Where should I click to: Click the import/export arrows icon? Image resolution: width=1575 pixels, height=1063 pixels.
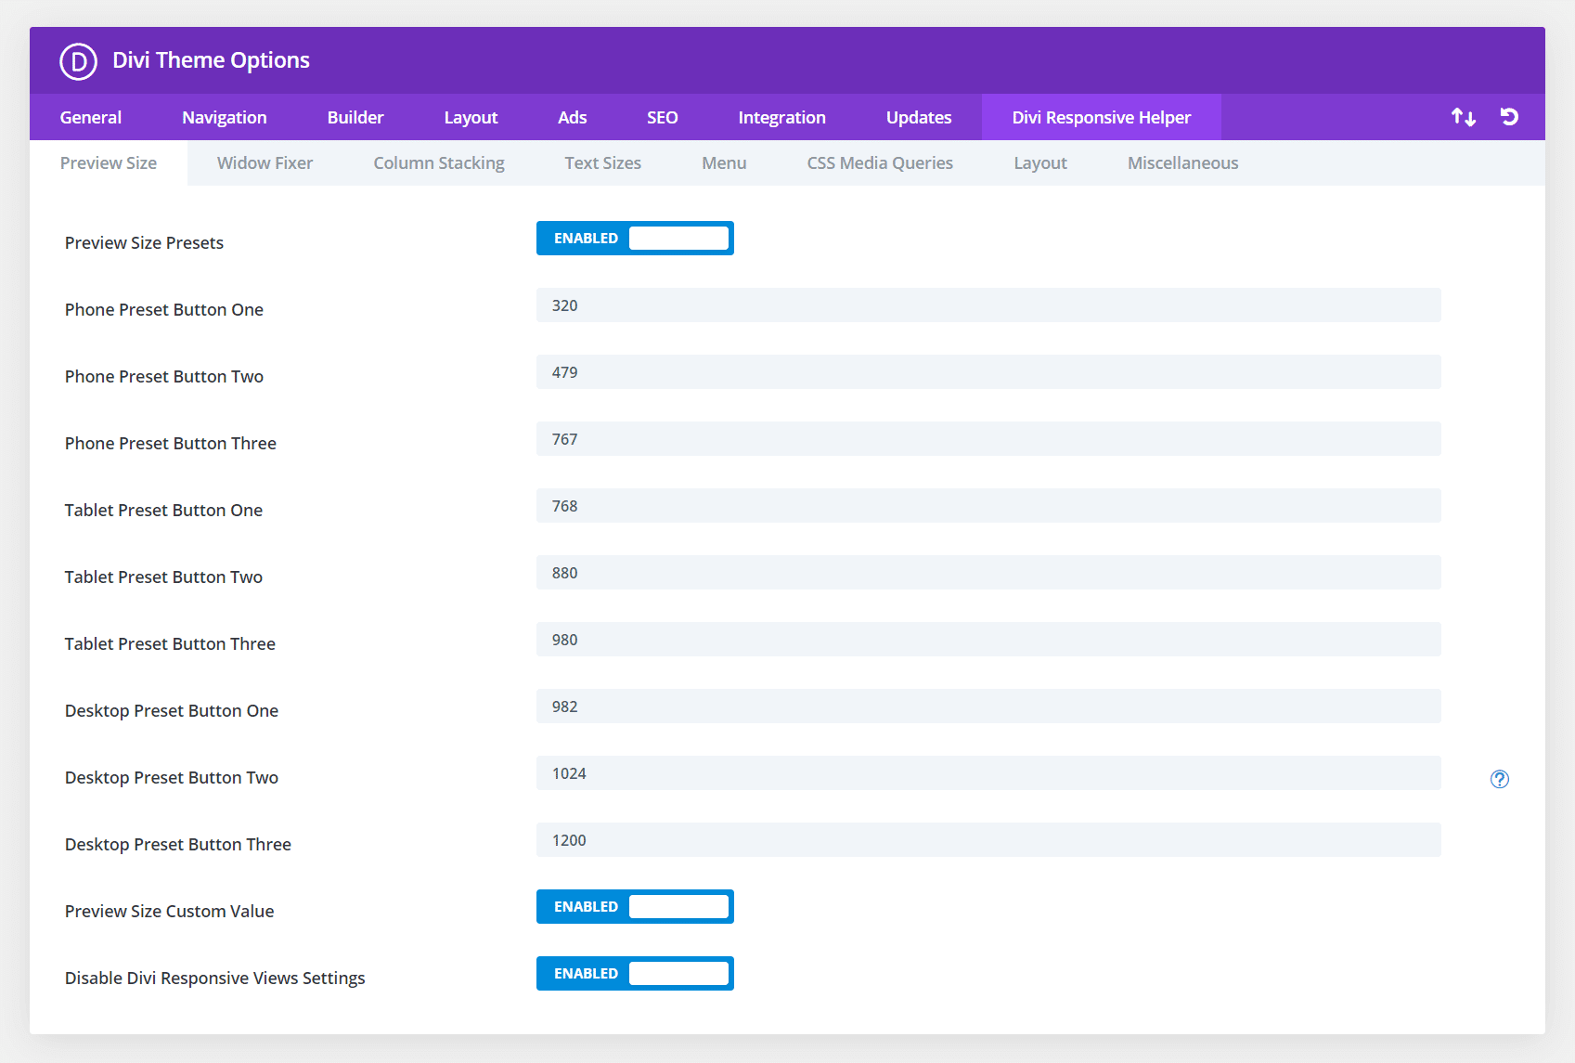[1464, 117]
